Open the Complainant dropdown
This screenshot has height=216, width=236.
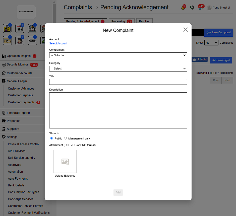118,55
